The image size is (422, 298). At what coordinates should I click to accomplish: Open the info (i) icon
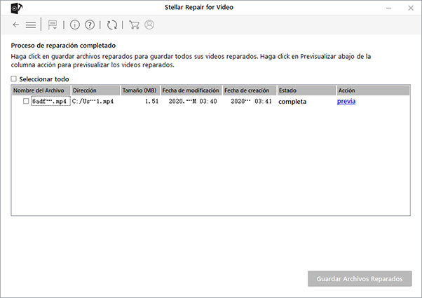[x=75, y=25]
